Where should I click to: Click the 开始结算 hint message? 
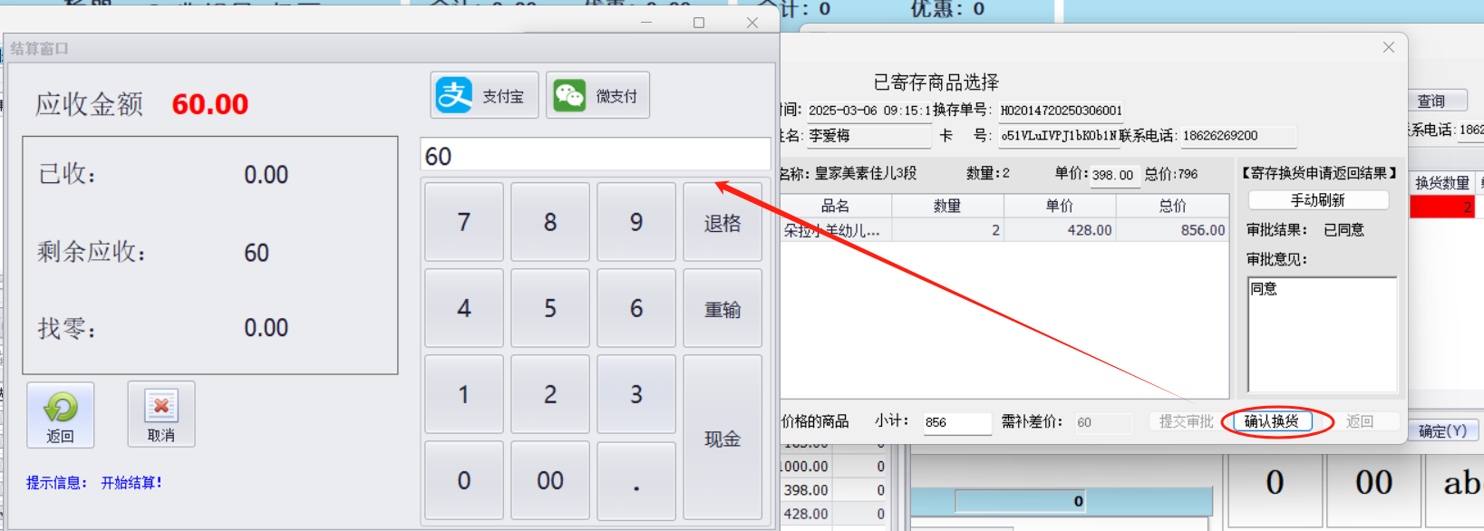coord(131,482)
